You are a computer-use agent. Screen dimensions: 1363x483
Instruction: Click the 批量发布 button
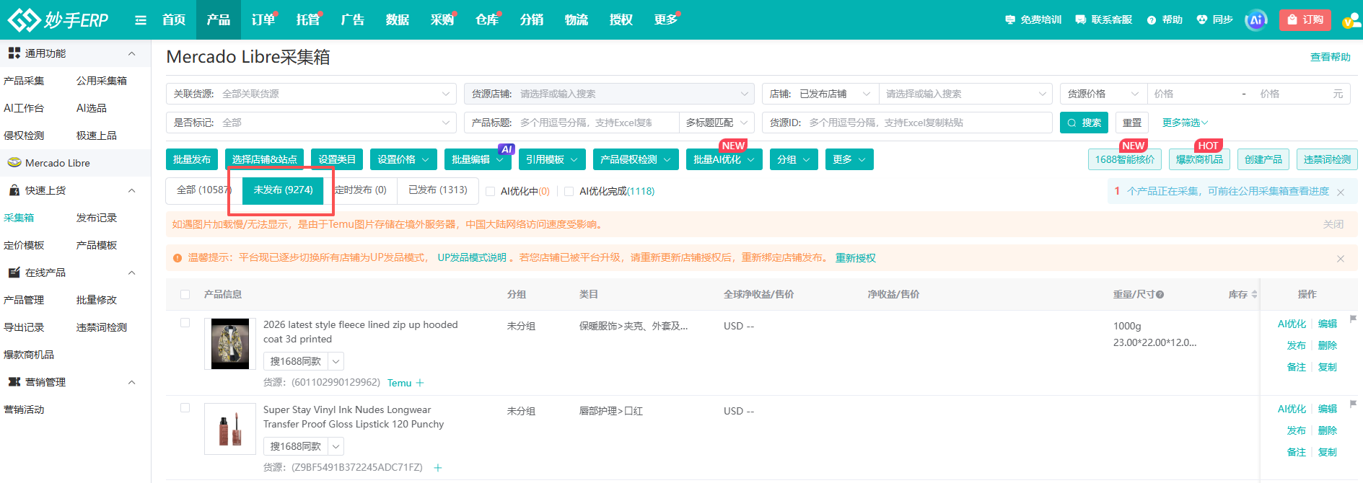192,159
